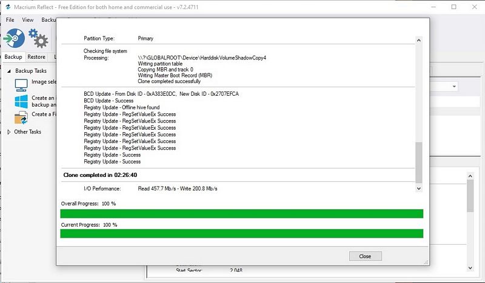The width and height of the screenshot is (485, 283).
Task: Click the gears settings toolbar icon
Action: (38, 38)
